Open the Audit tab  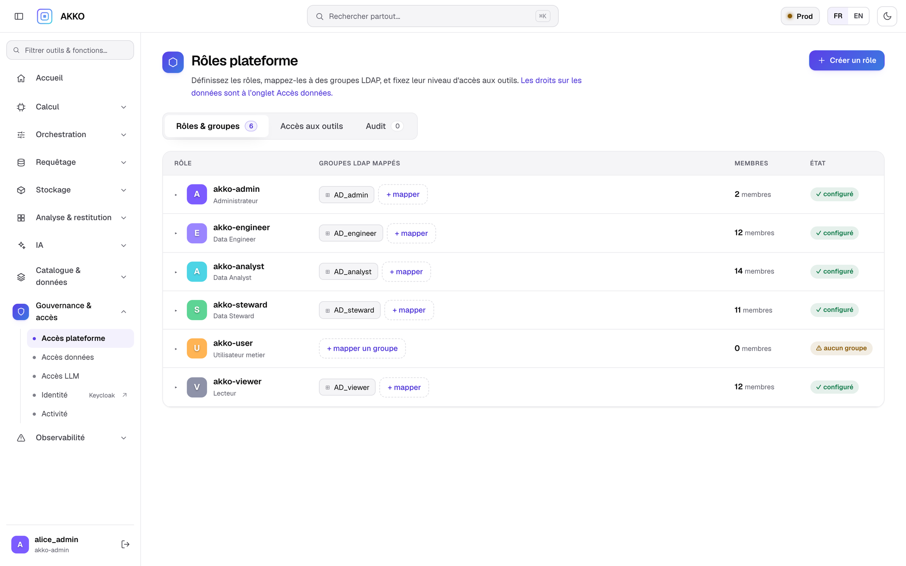click(384, 126)
